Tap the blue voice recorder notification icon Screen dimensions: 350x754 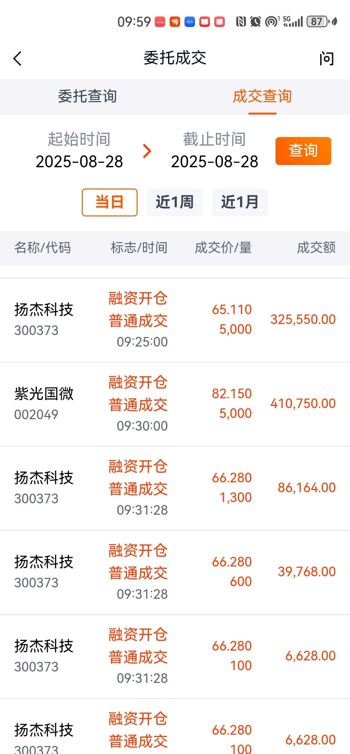190,22
